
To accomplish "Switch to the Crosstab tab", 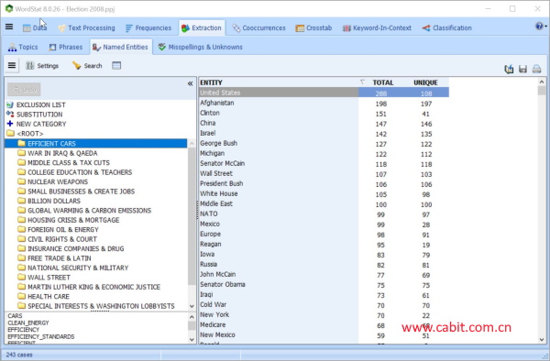I will point(313,28).
